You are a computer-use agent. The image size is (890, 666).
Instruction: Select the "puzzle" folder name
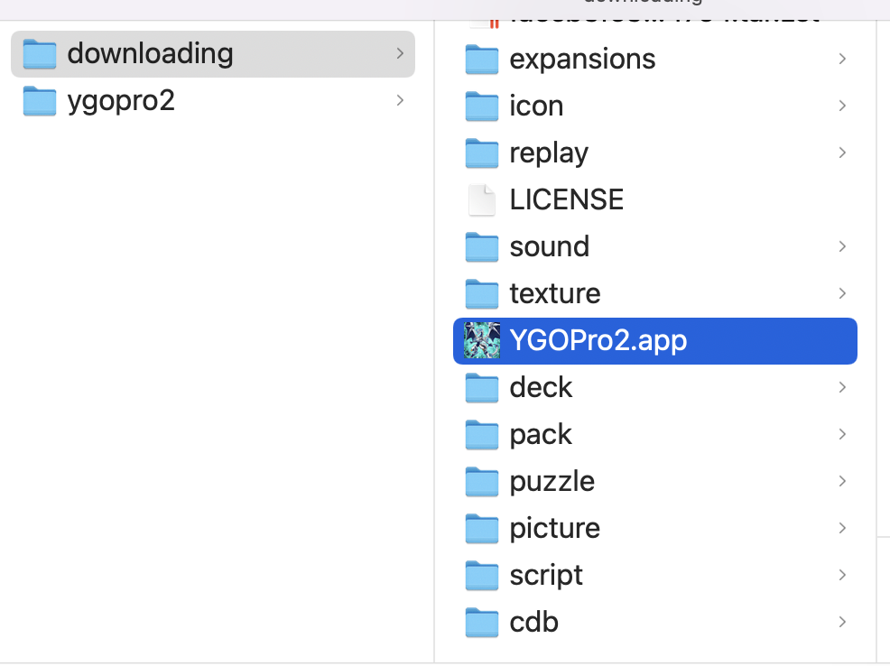point(552,482)
